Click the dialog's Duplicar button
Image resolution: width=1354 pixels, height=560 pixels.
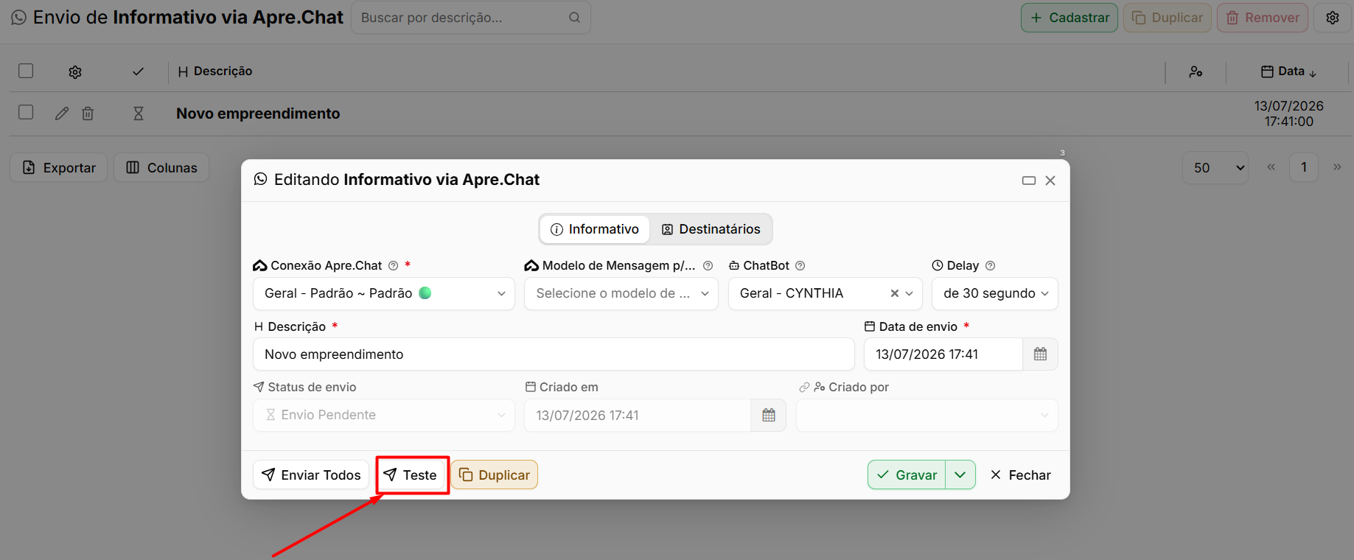[495, 475]
